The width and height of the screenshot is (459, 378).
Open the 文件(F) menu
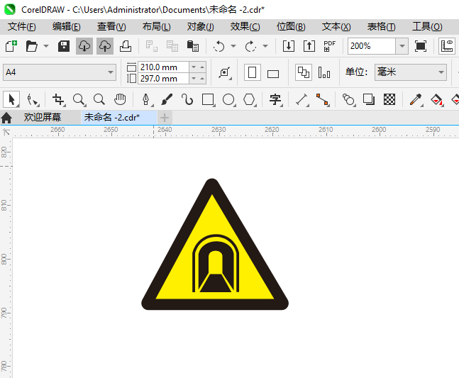click(22, 27)
